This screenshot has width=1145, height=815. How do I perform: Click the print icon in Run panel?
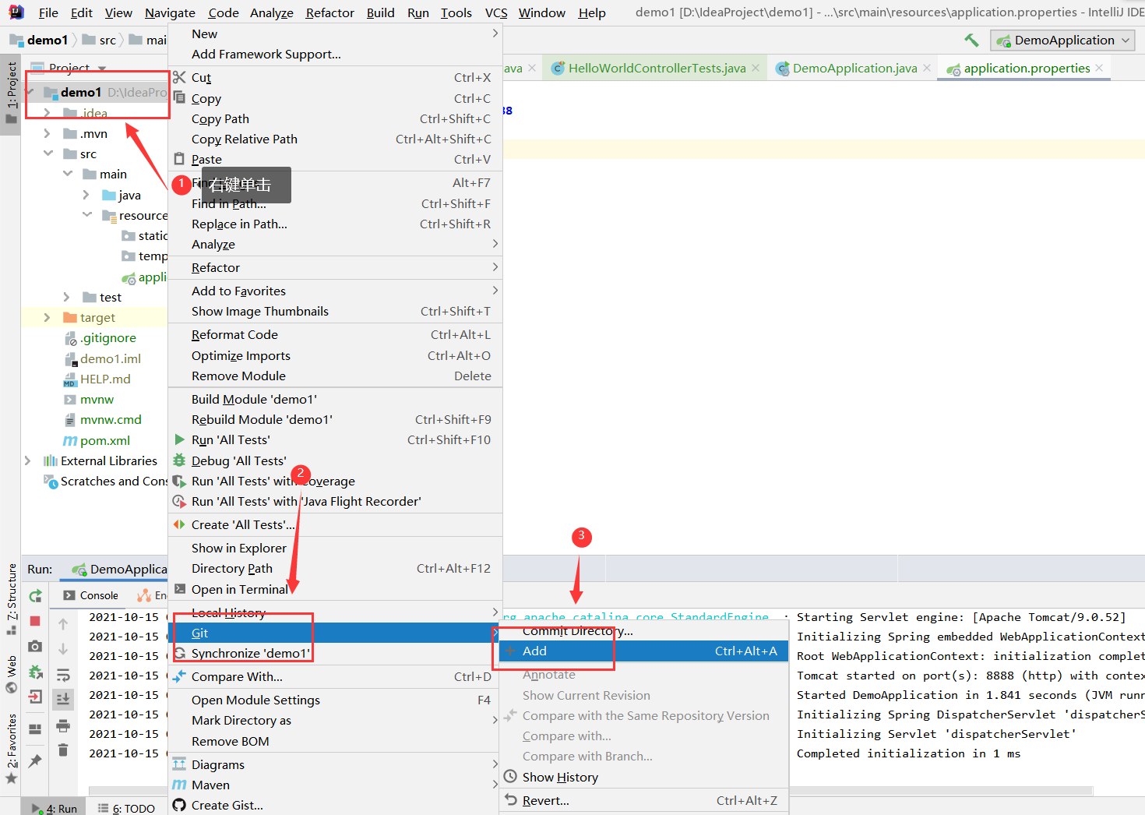(63, 726)
